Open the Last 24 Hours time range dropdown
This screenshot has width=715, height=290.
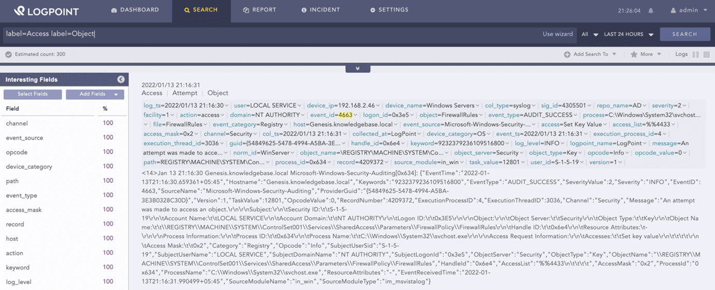point(628,35)
